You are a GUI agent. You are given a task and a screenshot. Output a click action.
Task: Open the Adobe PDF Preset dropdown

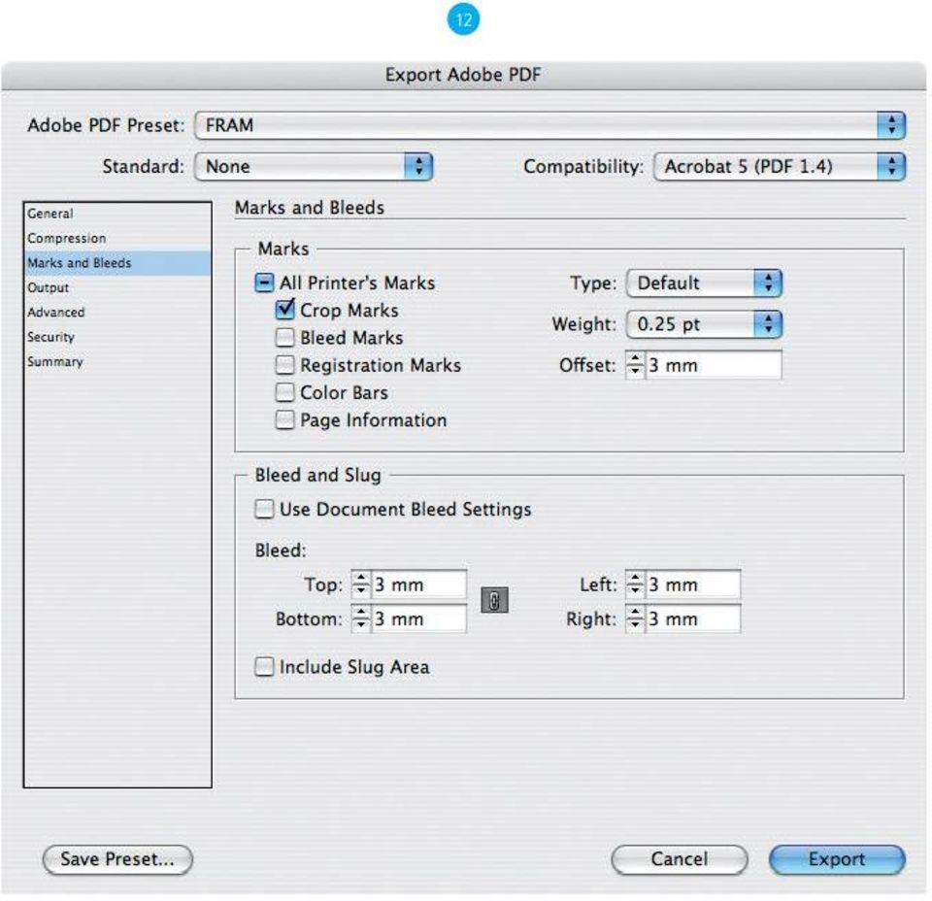tap(549, 125)
